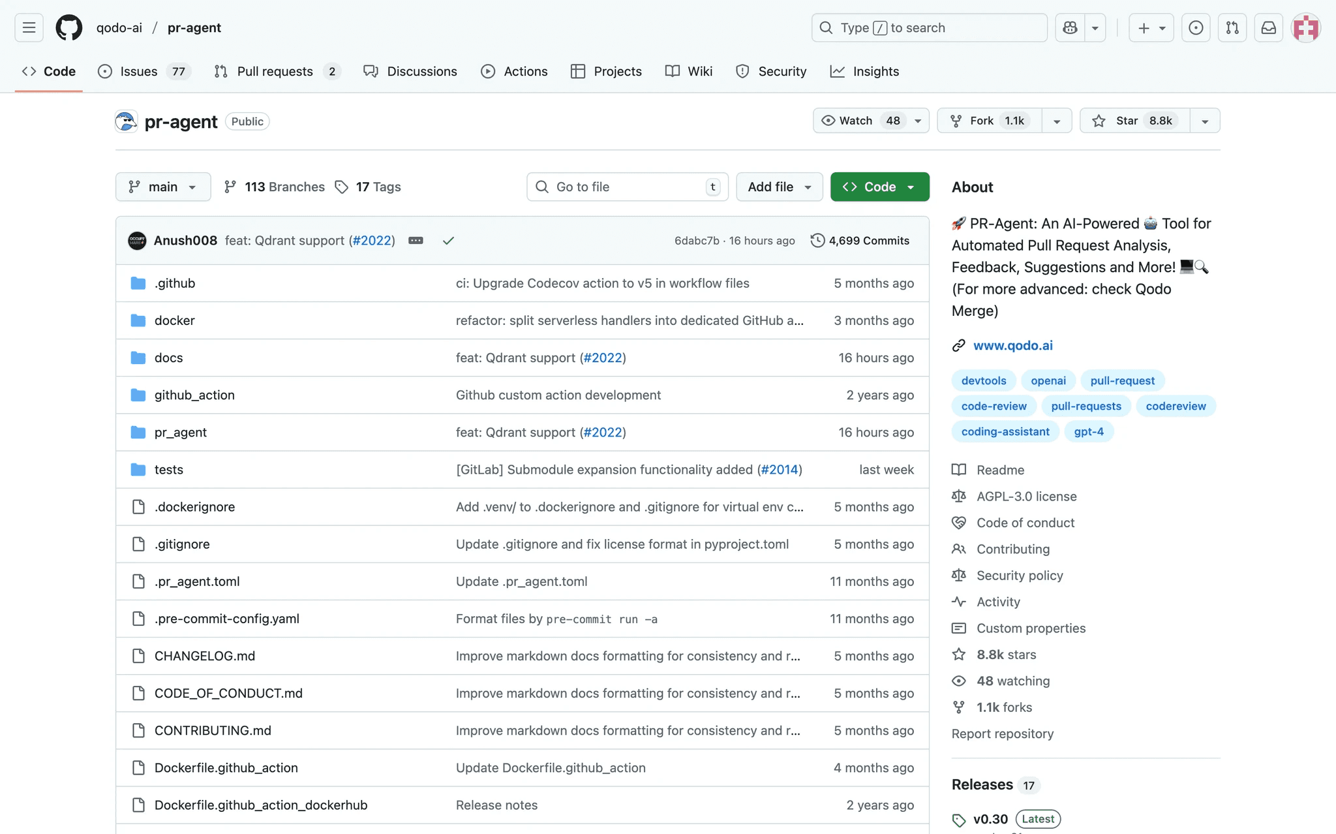This screenshot has height=834, width=1336.
Task: Go to GitHub home via Octocat logo
Action: 69,27
